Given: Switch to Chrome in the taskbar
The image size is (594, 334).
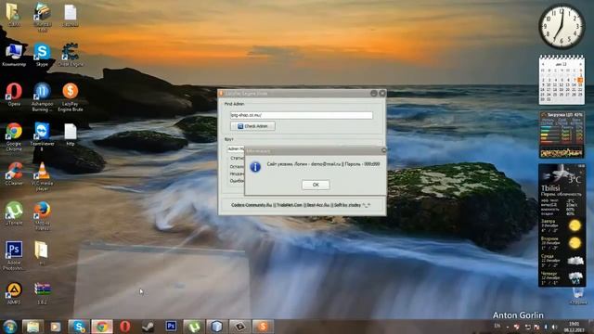Looking at the screenshot, I should (x=101, y=327).
